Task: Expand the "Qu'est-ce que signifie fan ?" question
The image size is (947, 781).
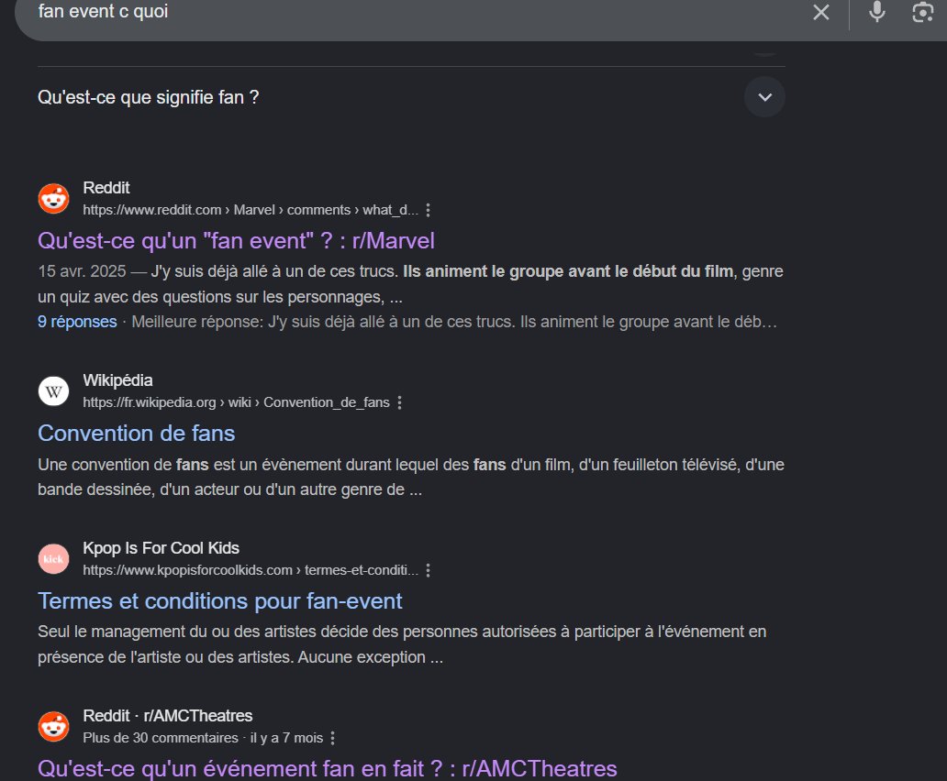Action: [x=764, y=97]
